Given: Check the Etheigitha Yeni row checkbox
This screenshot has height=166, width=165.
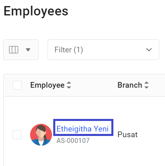Looking at the screenshot, I should click(x=17, y=135).
